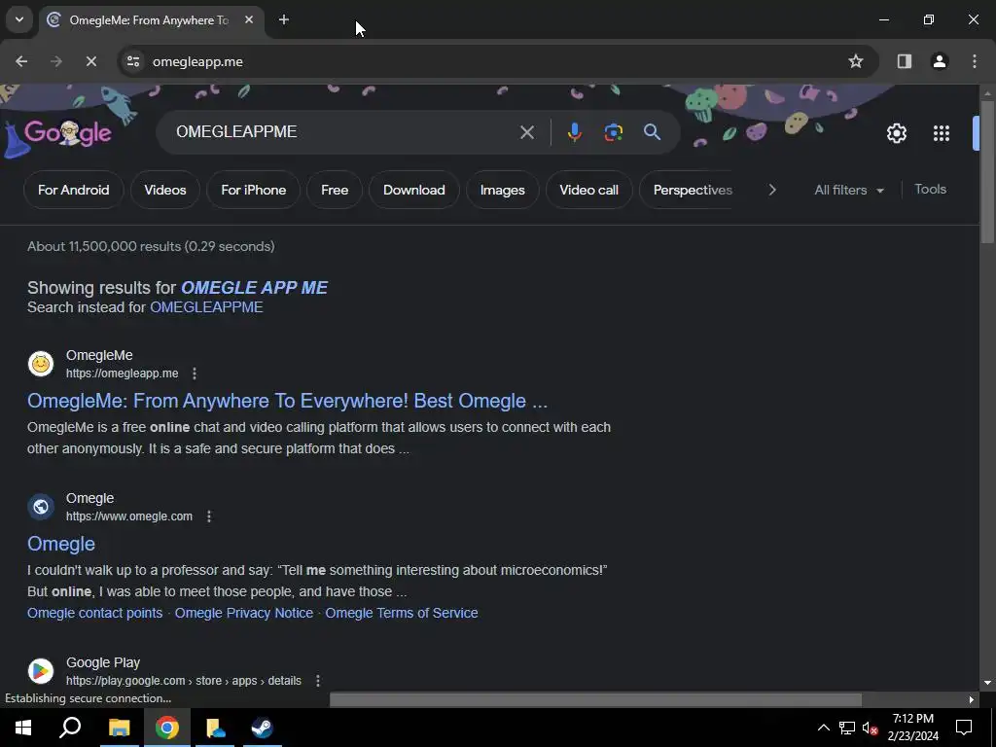Close the OmegleMe tab
Image resolution: width=996 pixels, height=747 pixels.
click(249, 19)
